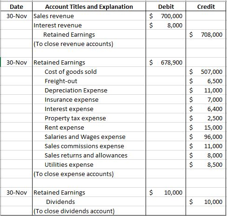
Task: Select the 10,000 credit for Dividends
Action: (206, 202)
